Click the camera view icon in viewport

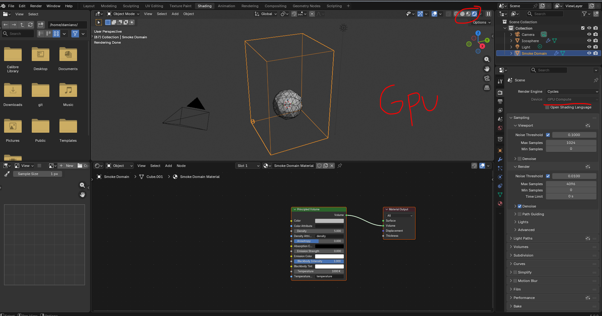[487, 78]
